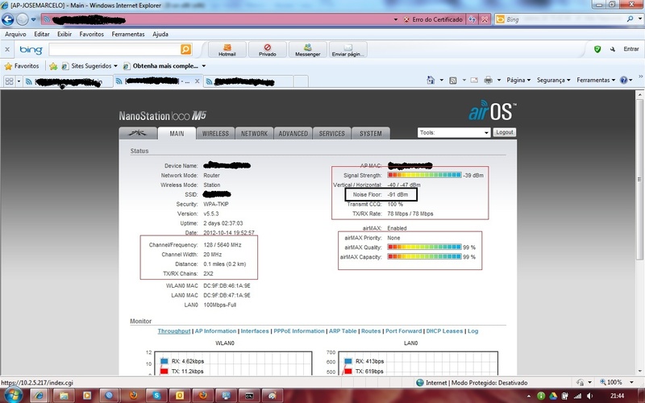The height and width of the screenshot is (403, 645).
Task: Open the Editar menu
Action: (x=42, y=34)
